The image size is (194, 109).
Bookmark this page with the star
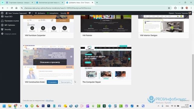click(169, 8)
